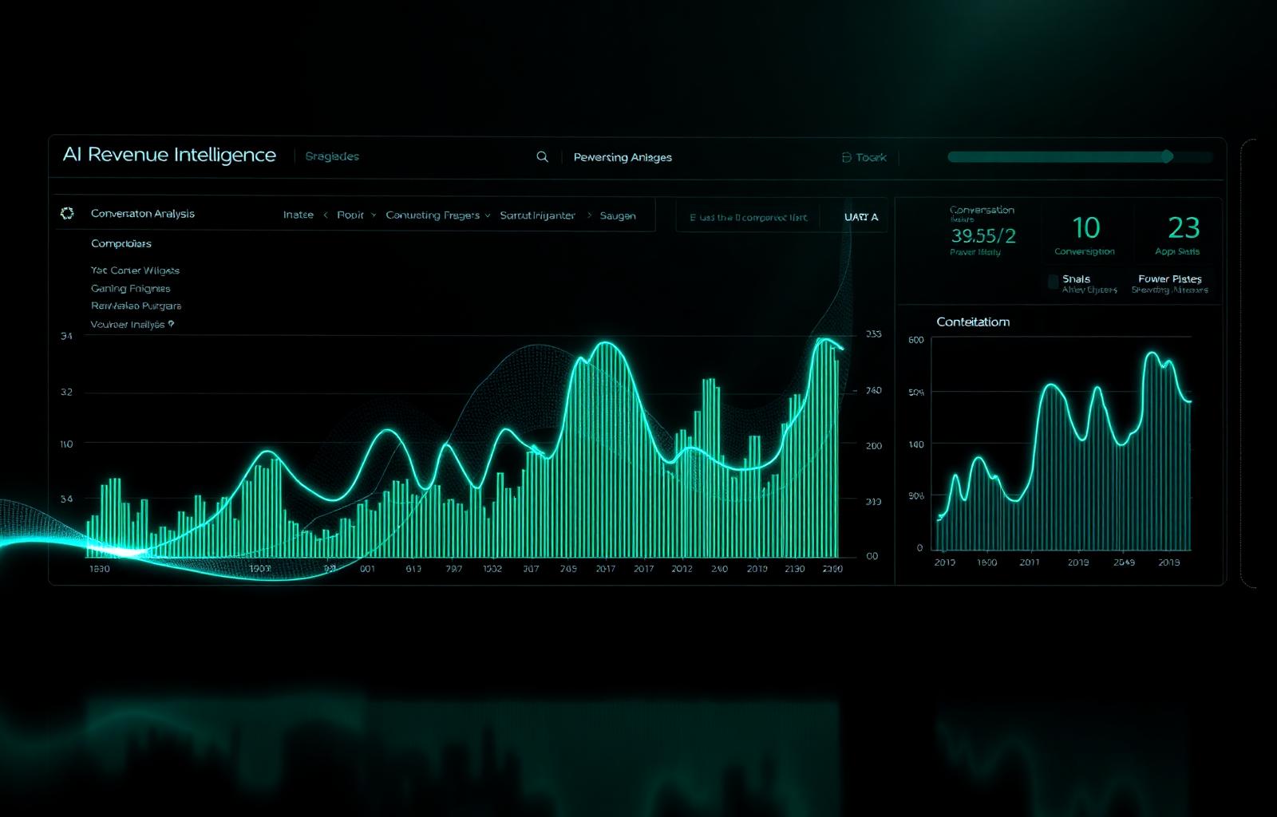Click the help mark after Vourber Inallyss

171,324
